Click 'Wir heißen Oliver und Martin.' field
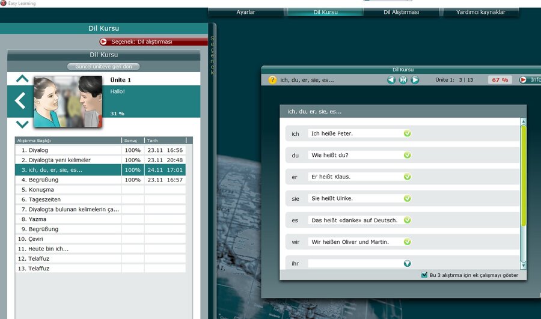541x319 pixels. [355, 242]
